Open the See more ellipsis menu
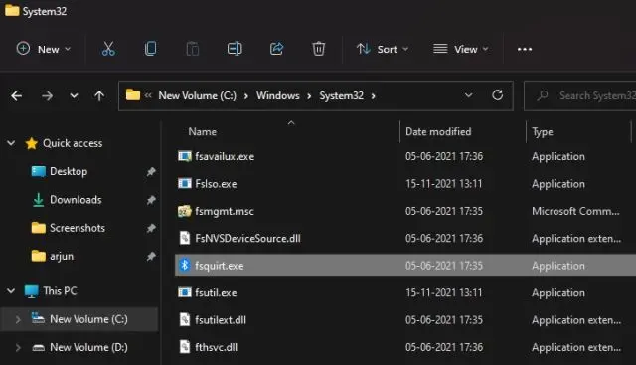This screenshot has height=365, width=636. click(x=525, y=49)
